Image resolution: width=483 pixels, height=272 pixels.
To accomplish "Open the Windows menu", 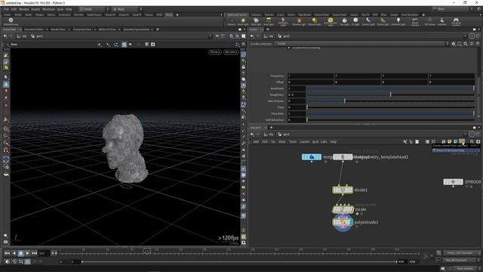I will point(48,9).
